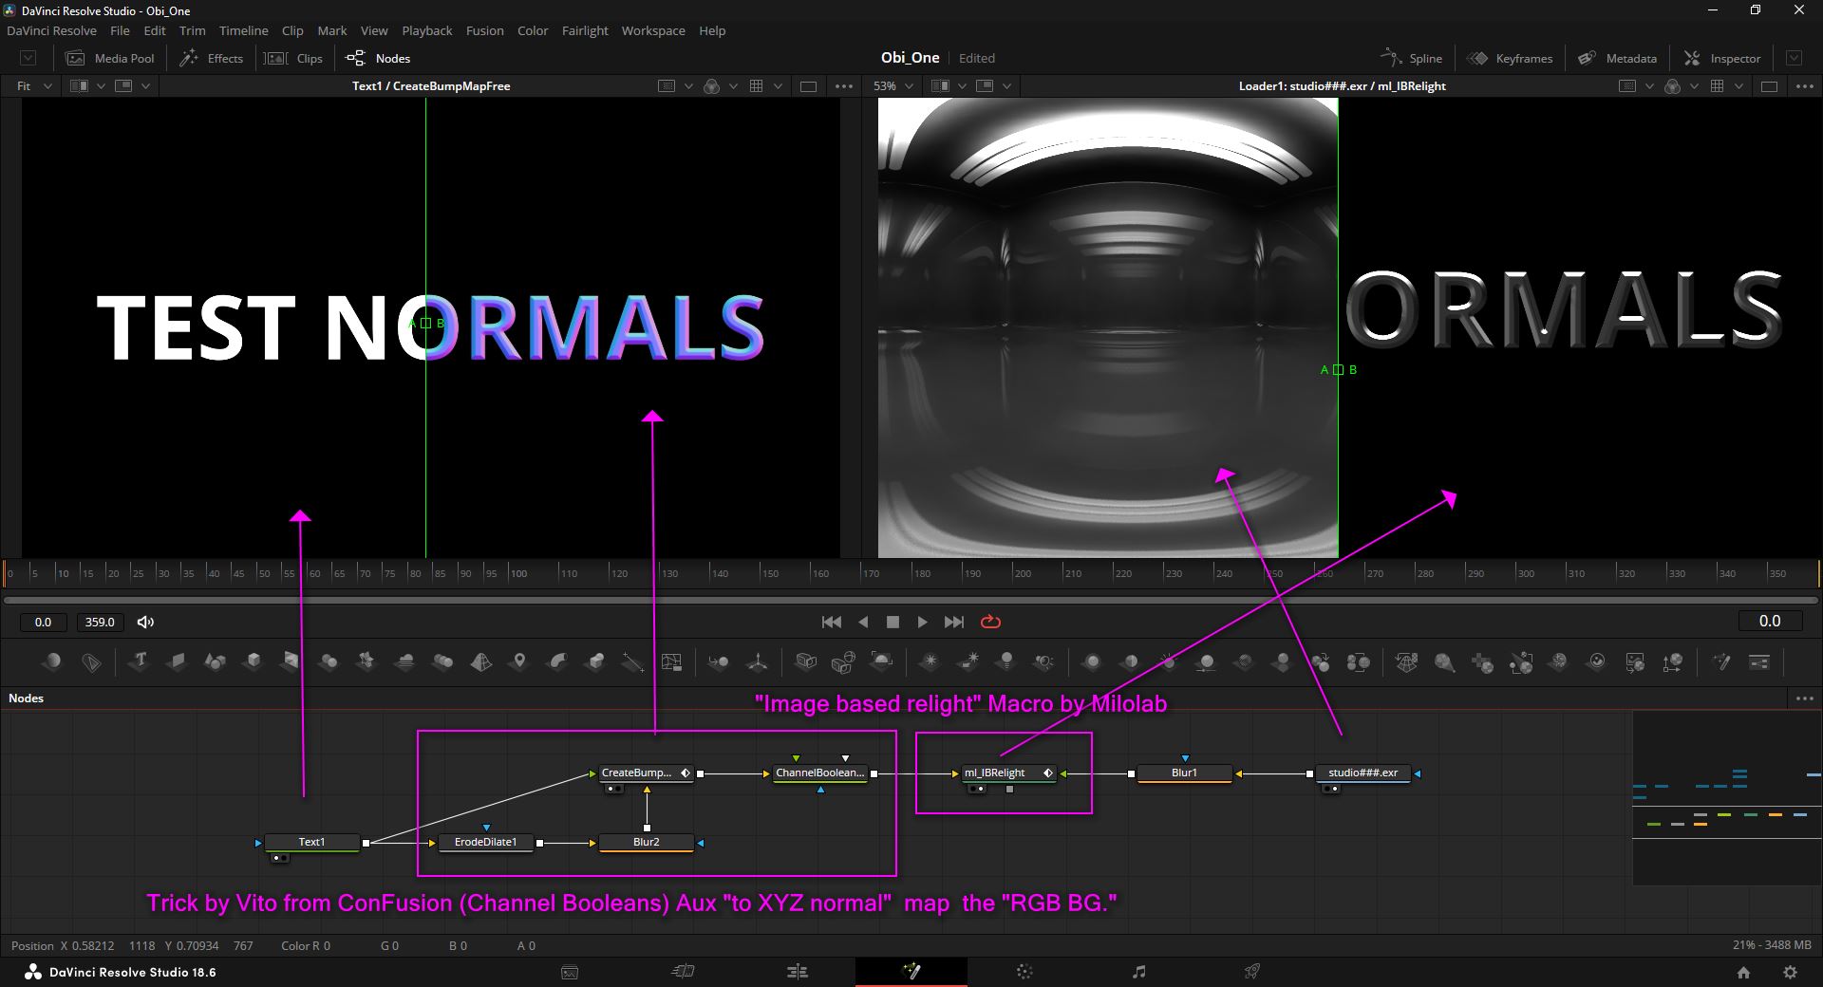
Task: Open the Deliver rocket page
Action: point(1252,972)
